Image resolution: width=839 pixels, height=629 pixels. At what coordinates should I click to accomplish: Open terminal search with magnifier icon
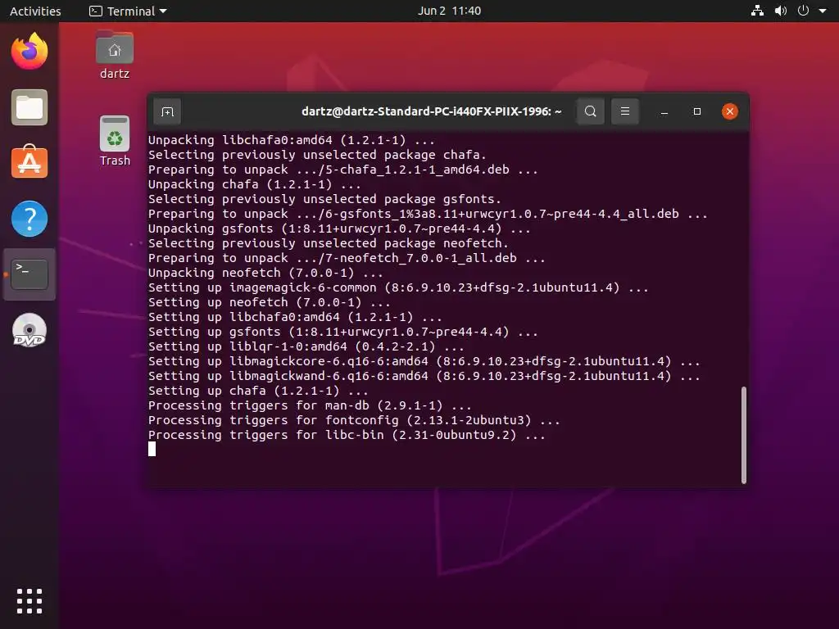(590, 111)
